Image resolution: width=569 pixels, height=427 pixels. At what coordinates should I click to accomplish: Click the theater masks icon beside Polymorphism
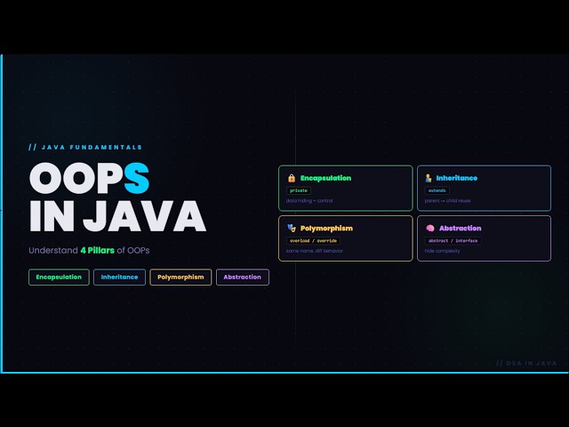click(x=292, y=228)
